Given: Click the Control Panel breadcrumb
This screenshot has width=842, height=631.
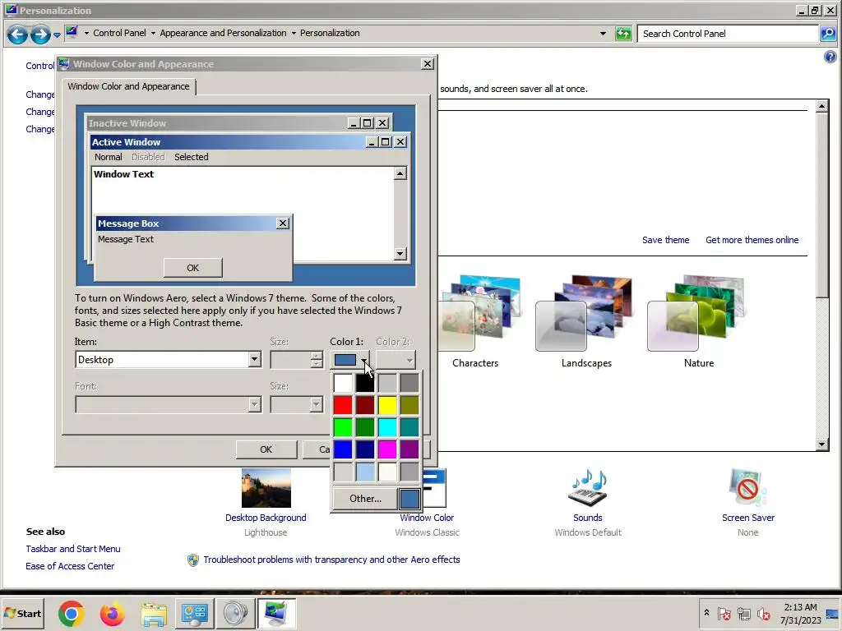Looking at the screenshot, I should pos(119,33).
